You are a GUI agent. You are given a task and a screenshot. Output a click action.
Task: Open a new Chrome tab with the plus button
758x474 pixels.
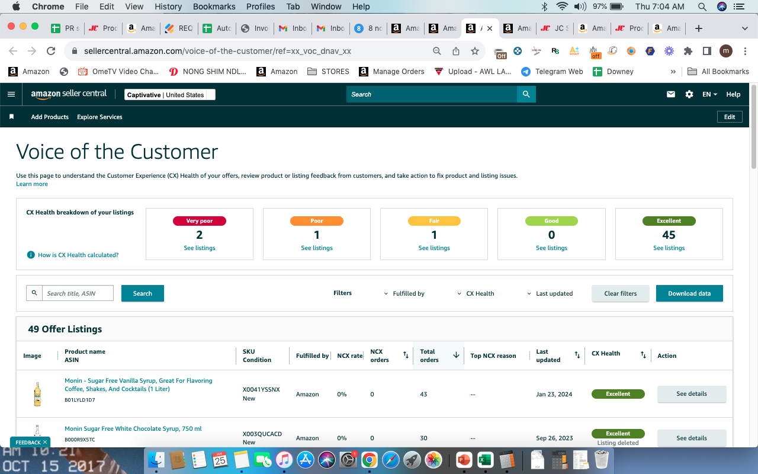699,28
